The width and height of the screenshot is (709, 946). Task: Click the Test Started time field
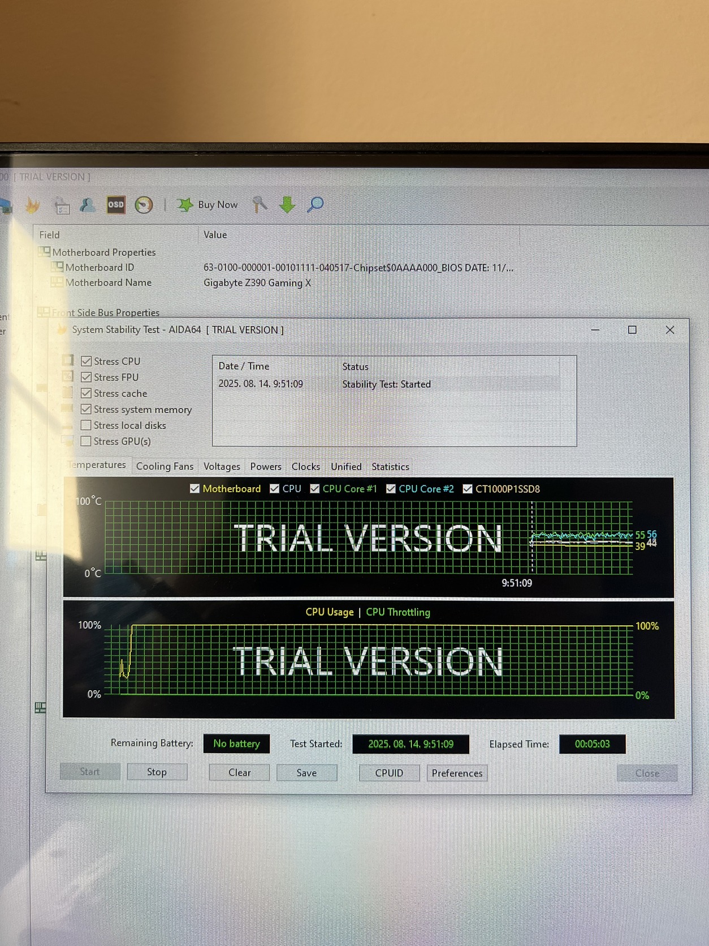[410, 744]
